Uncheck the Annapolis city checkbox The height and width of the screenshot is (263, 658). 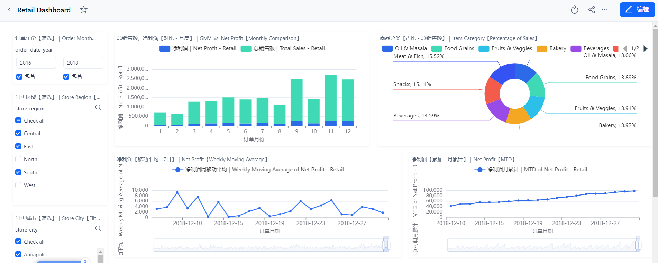pos(18,254)
